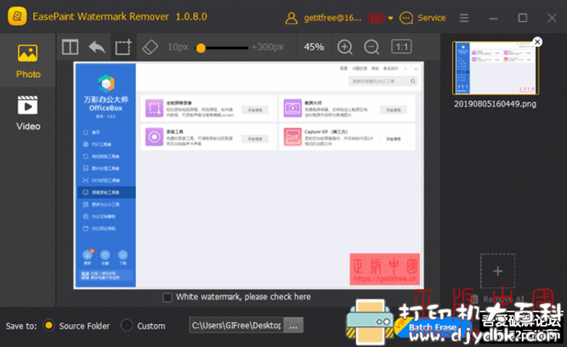The height and width of the screenshot is (347, 567).
Task: Click the EasePaint app logo icon
Action: click(17, 16)
